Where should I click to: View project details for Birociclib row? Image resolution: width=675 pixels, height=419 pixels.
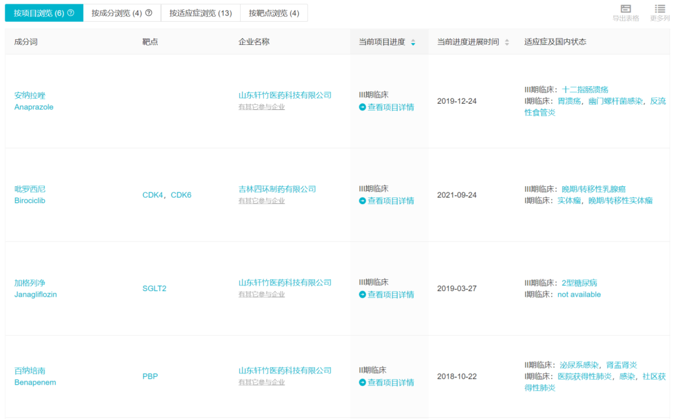pos(387,201)
